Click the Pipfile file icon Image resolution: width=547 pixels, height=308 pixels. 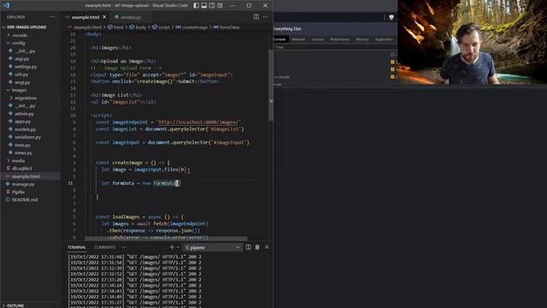pyautogui.click(x=8, y=192)
